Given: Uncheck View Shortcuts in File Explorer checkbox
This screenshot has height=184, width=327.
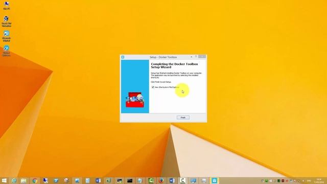Looking at the screenshot, I should pos(153,87).
